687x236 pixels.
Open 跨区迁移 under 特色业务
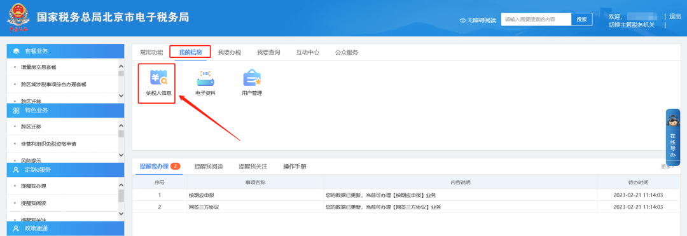point(31,127)
